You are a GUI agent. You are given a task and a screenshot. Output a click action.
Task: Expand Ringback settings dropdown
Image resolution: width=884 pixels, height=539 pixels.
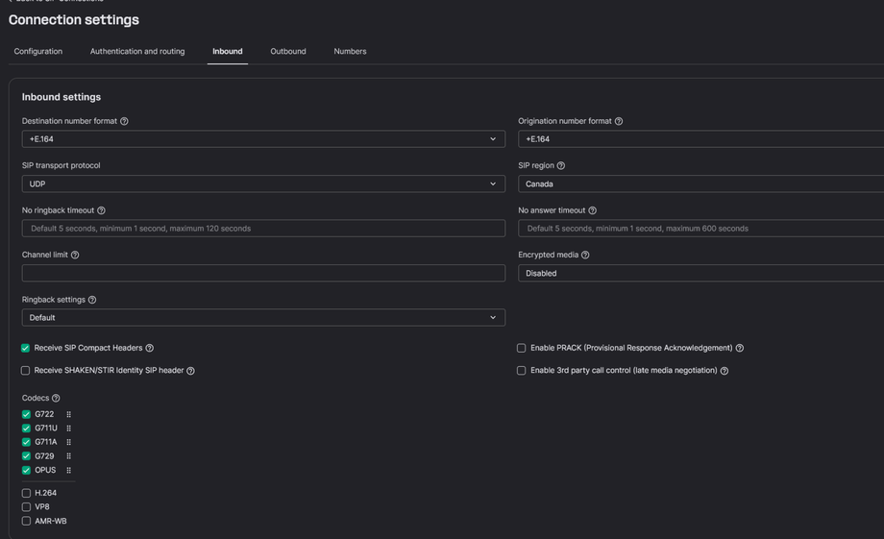263,317
